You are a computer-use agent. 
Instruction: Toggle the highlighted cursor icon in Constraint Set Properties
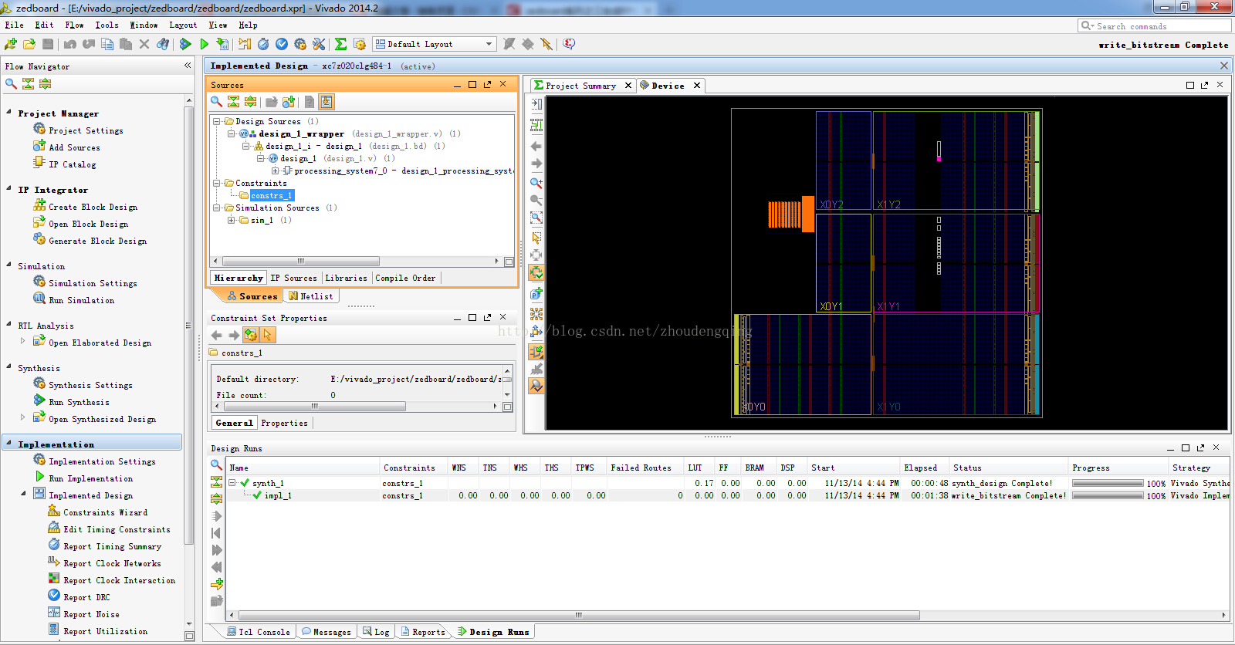267,335
